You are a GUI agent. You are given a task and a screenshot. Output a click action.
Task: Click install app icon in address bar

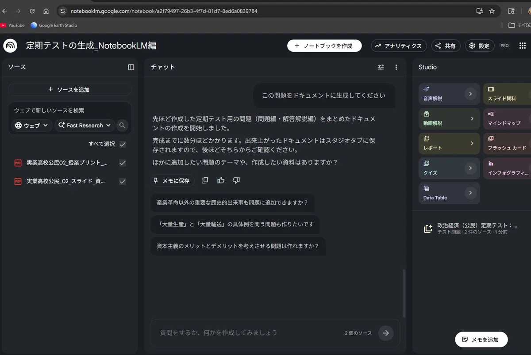[479, 11]
